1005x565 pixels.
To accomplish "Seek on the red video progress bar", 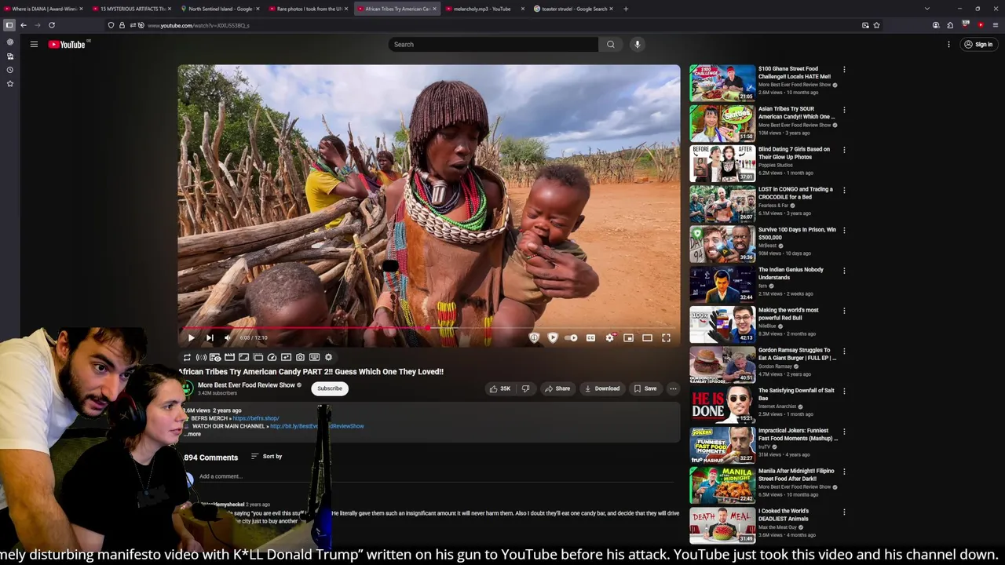I will tap(429, 328).
